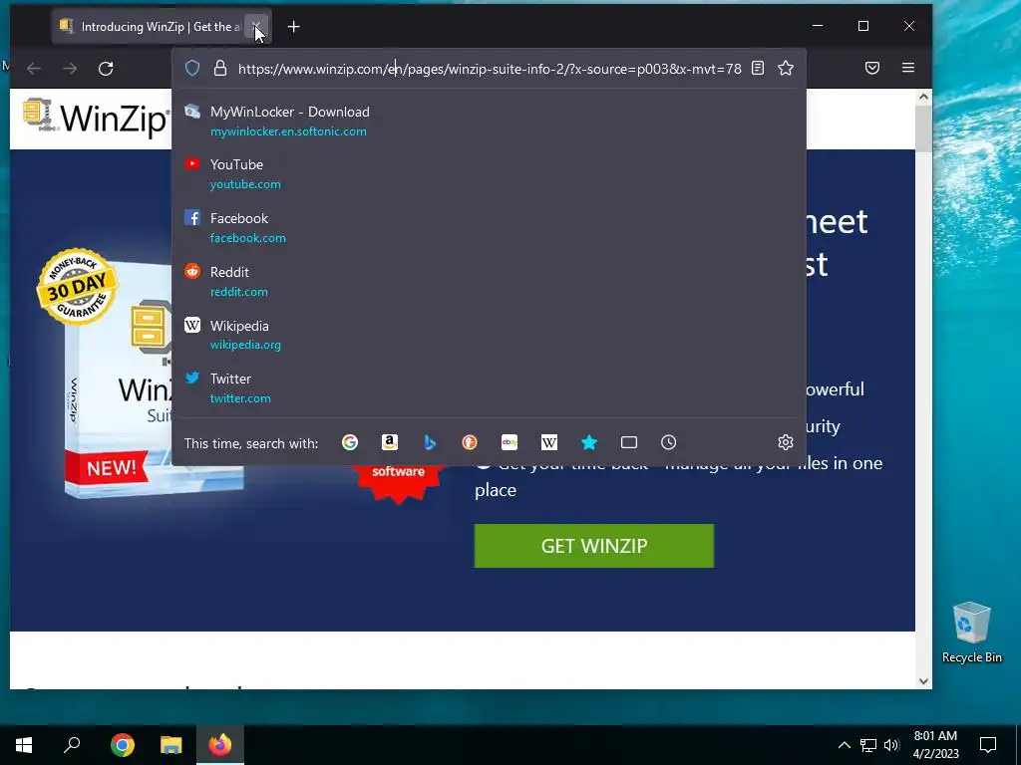Click the page scrollbar down arrow
1021x765 pixels.
click(923, 681)
